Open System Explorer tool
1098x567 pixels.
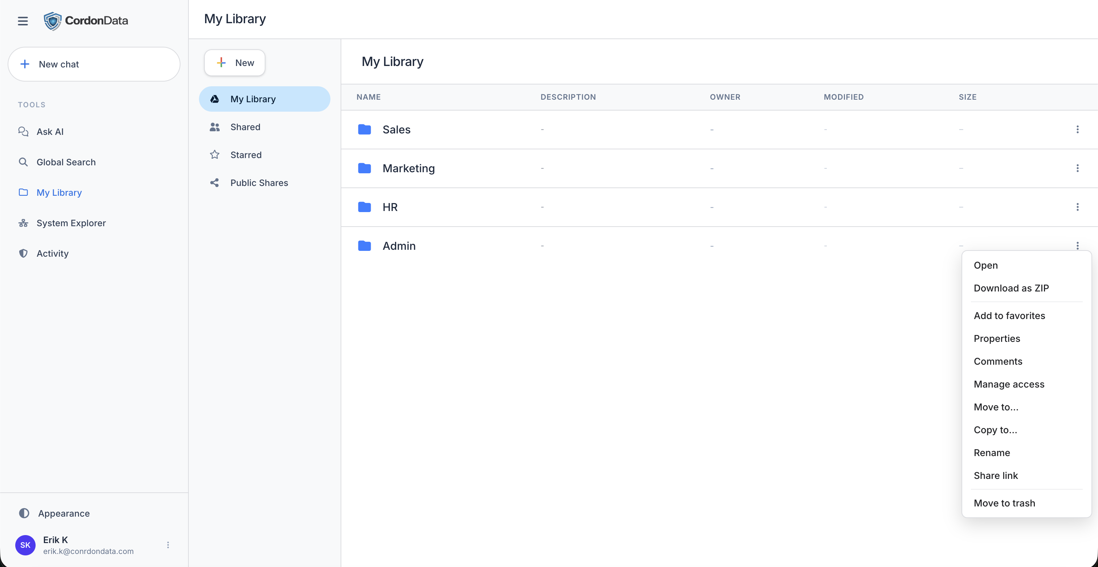pyautogui.click(x=71, y=223)
